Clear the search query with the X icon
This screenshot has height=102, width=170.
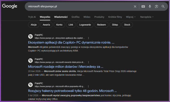tap(135, 7)
